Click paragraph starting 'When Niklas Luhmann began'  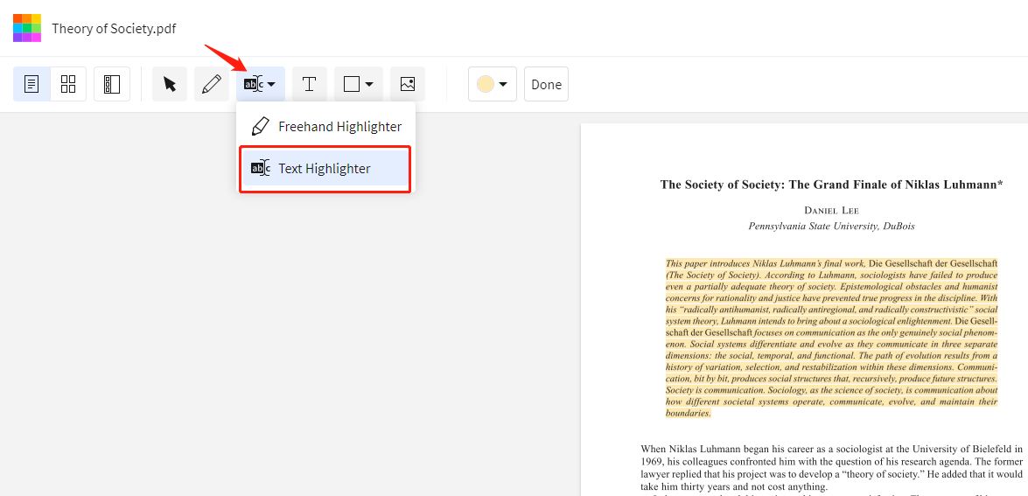coord(831,469)
